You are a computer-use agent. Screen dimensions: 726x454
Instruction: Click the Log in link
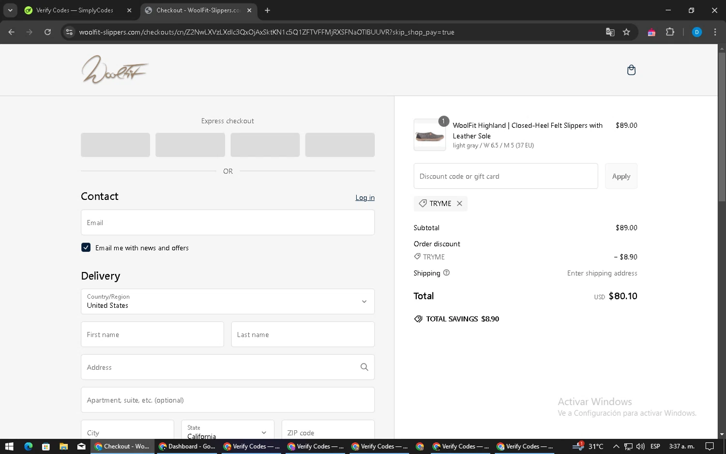[365, 197]
